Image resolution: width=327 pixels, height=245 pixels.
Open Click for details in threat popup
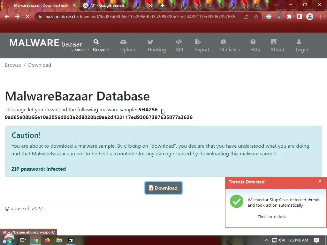pos(271,217)
